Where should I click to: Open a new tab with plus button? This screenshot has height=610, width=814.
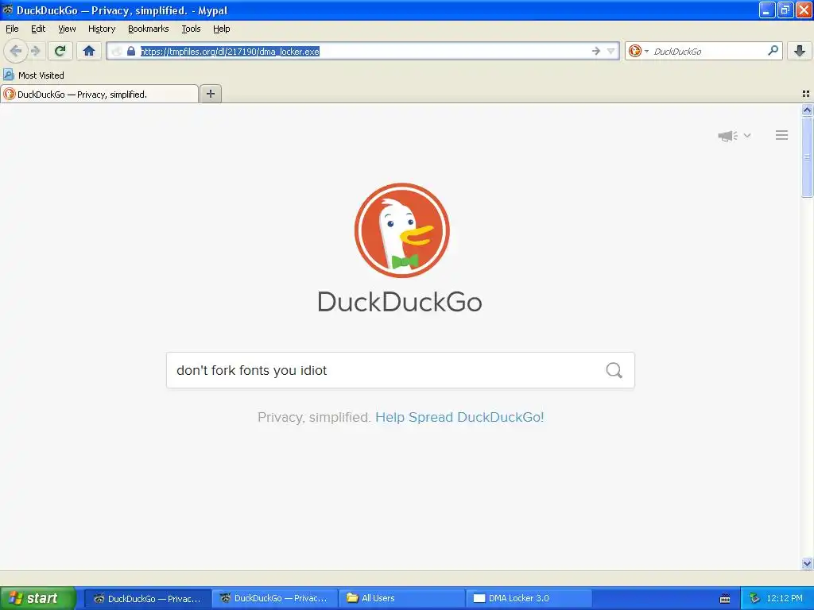pos(210,94)
